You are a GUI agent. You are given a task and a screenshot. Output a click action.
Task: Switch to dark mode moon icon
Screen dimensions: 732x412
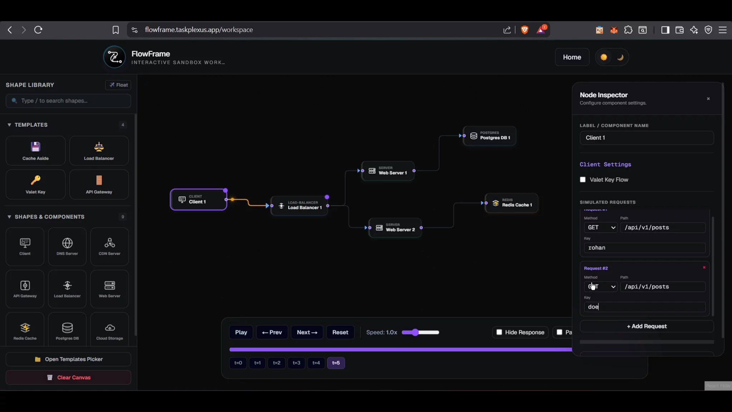(620, 57)
